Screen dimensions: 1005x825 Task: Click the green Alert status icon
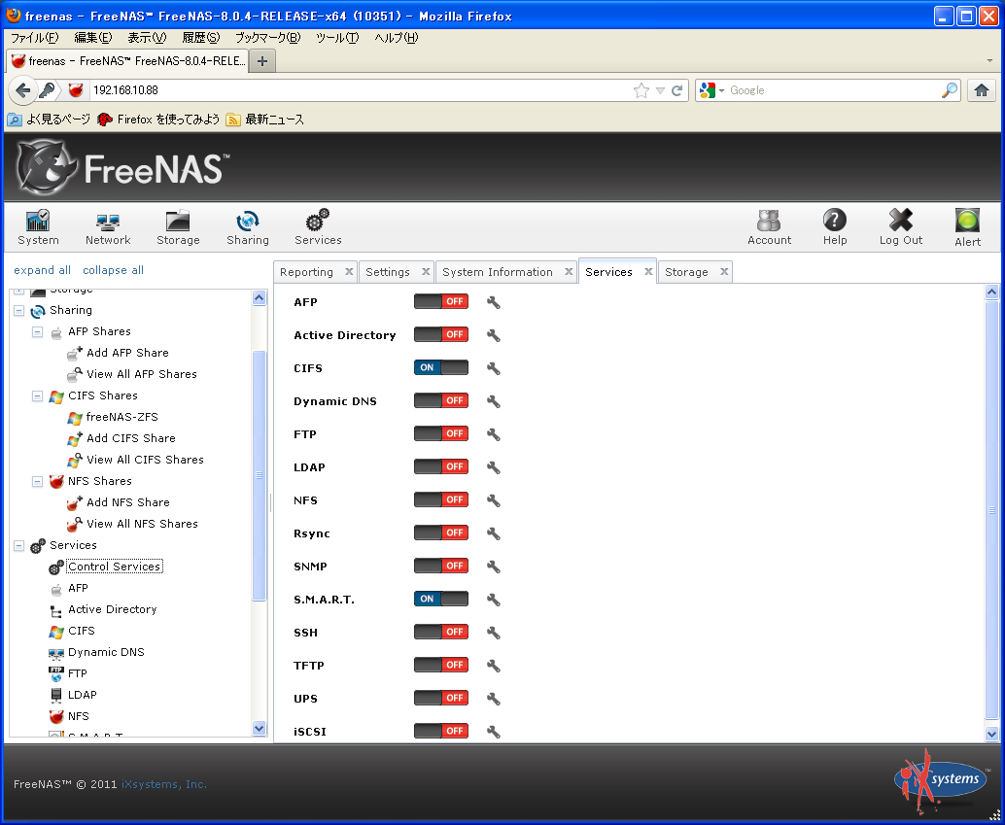967,222
